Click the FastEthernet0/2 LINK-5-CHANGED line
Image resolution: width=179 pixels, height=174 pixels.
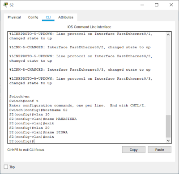tap(80, 47)
